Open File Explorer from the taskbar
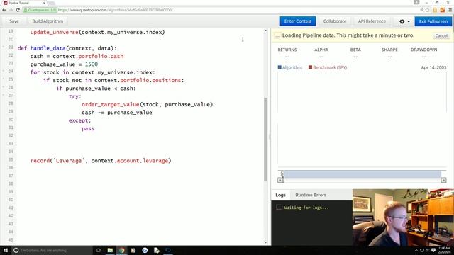The height and width of the screenshot is (255, 454). [x=110, y=250]
